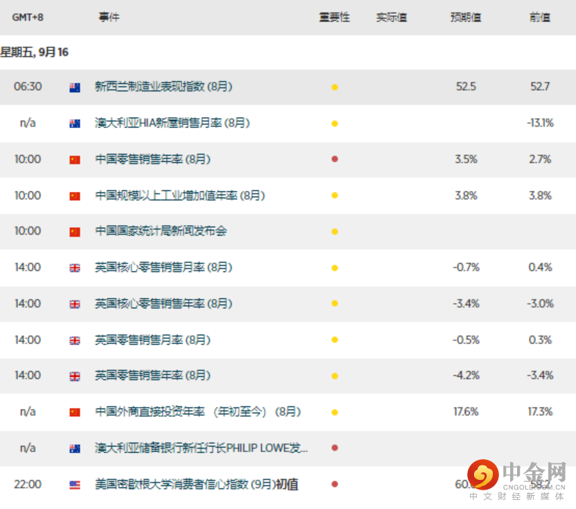576x509 pixels.
Task: Click yellow importance dot for 中国外商直接投资年率
Action: [x=335, y=413]
